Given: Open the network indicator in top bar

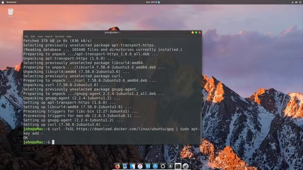Looking at the screenshot, I should 293,2.
